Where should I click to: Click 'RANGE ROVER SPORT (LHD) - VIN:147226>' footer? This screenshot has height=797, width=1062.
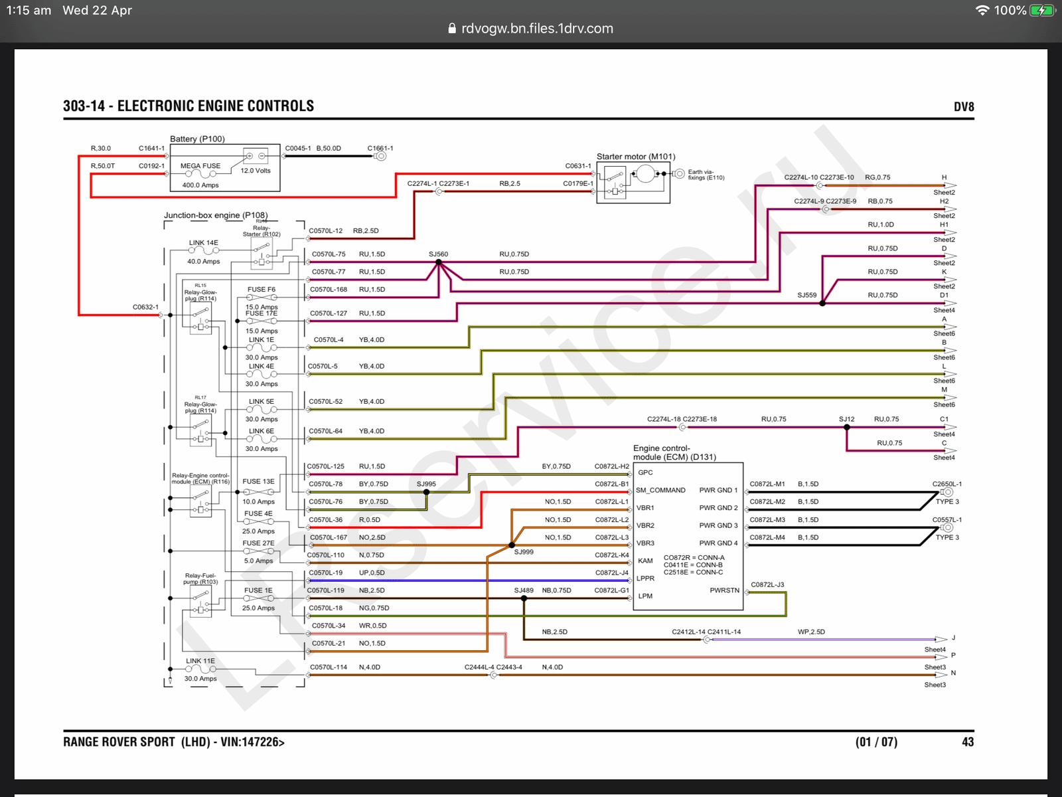point(174,742)
